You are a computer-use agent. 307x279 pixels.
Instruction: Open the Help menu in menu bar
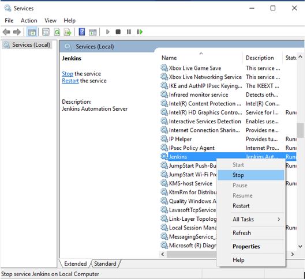click(69, 21)
